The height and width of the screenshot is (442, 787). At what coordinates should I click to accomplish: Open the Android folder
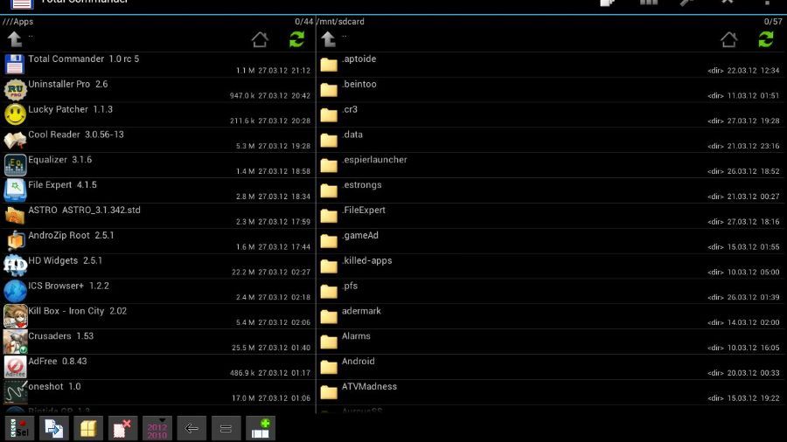point(359,366)
